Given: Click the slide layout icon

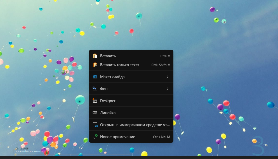Looking at the screenshot, I should click(95, 77).
